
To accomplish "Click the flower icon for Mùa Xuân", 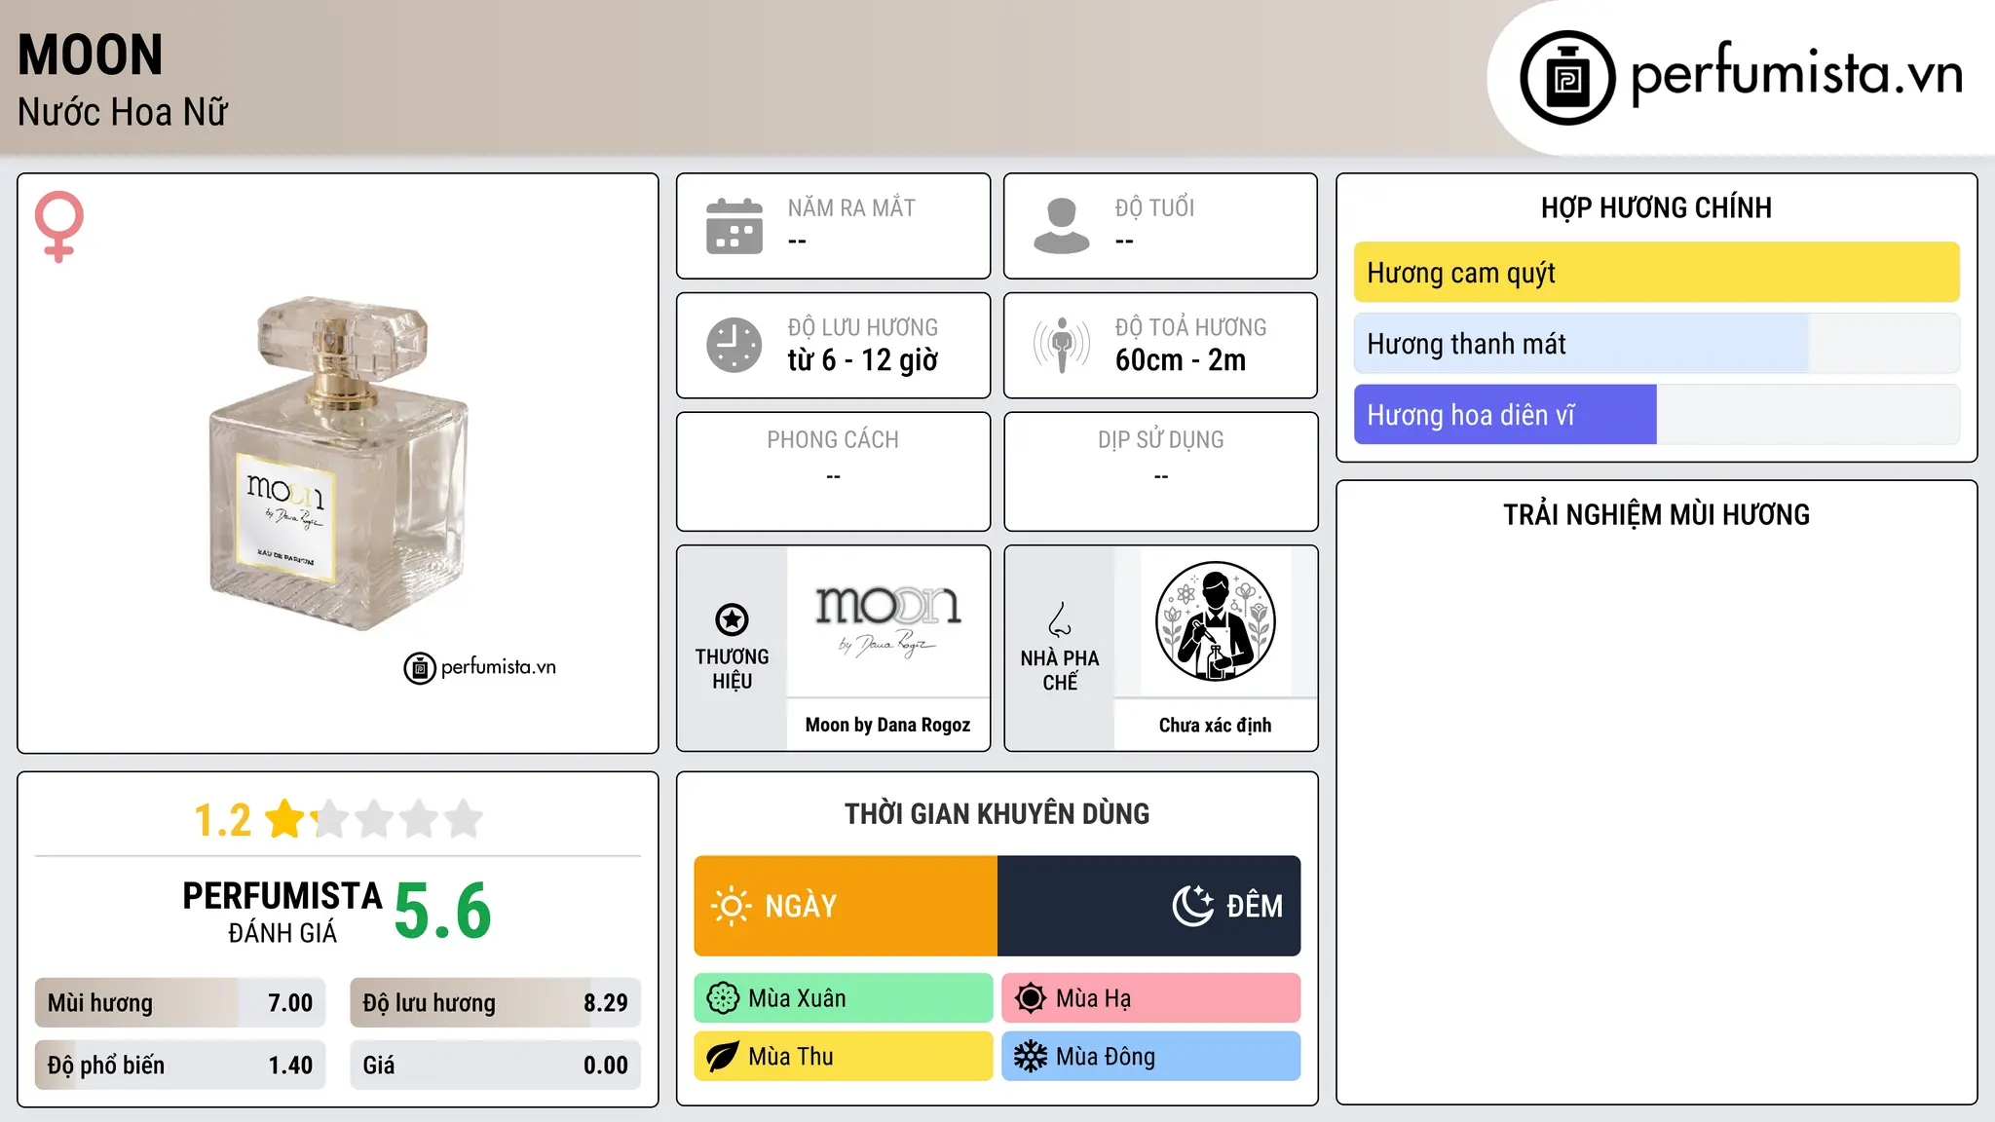I will [723, 998].
